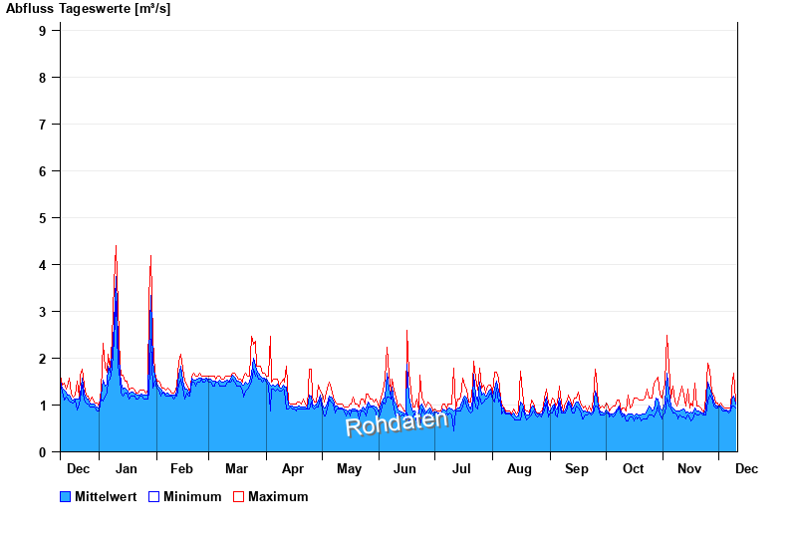This screenshot has height=548, width=797.
Task: Click y-axis value 6
Action: [42, 171]
